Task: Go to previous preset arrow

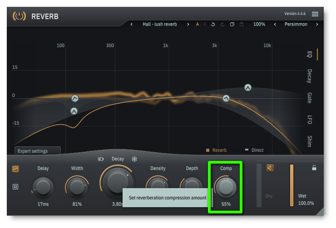Action: point(132,24)
